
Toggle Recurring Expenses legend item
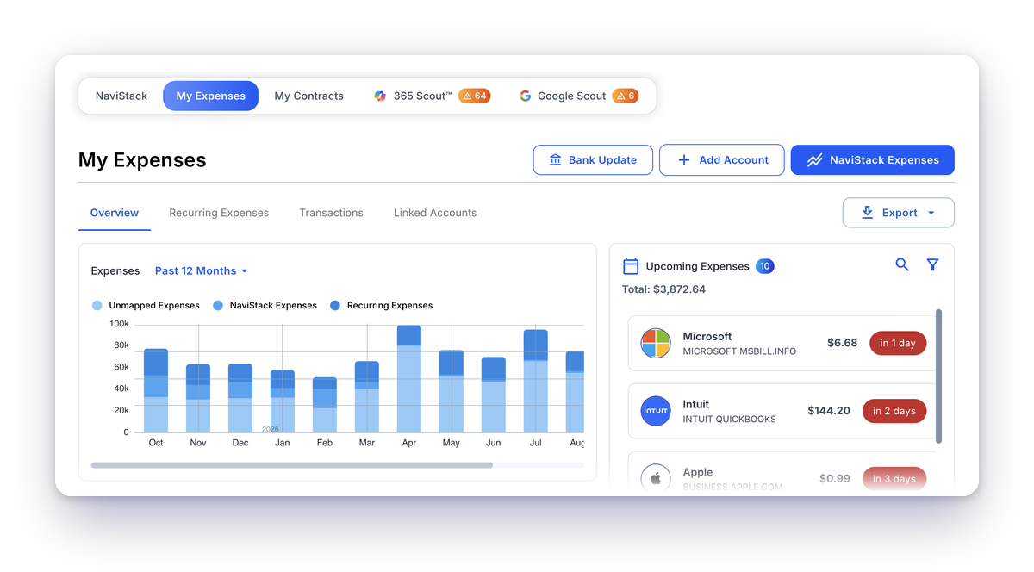(382, 305)
